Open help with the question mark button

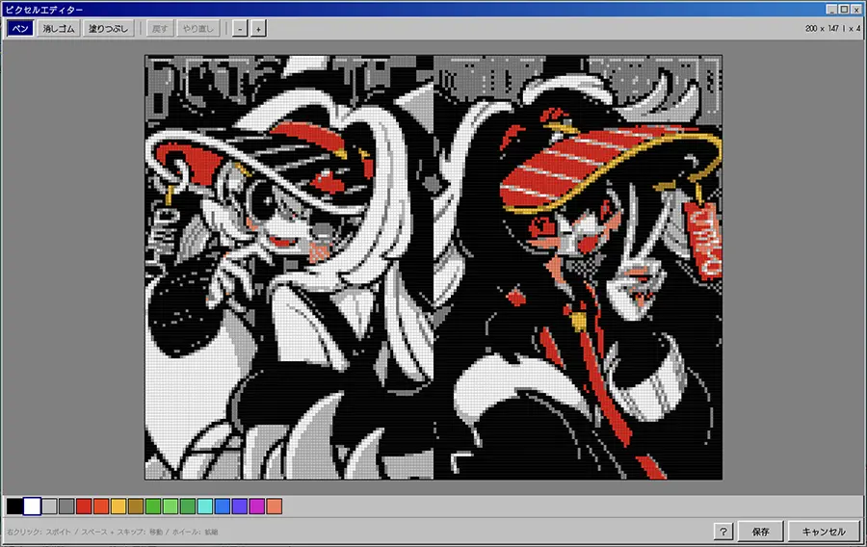(x=725, y=532)
